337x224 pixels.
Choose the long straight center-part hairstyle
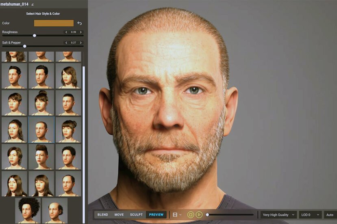[x=14, y=184]
